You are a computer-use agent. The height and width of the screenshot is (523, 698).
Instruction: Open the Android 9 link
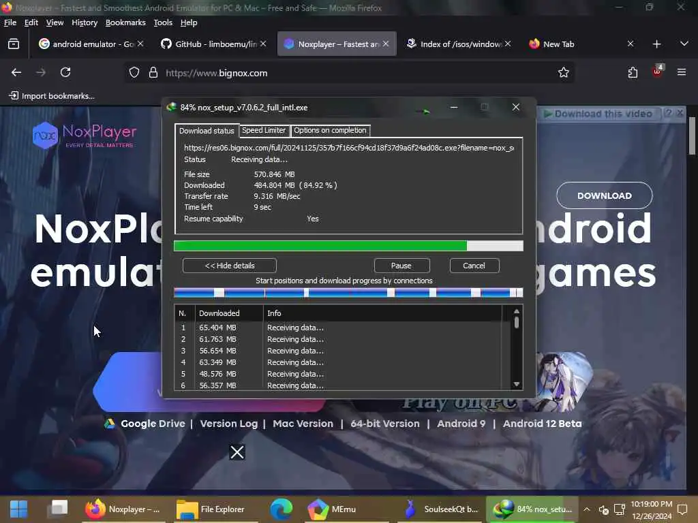click(461, 424)
